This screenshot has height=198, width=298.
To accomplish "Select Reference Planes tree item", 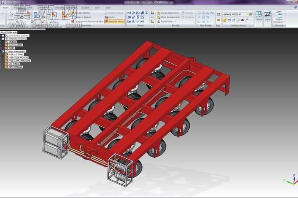I will pos(17,39).
